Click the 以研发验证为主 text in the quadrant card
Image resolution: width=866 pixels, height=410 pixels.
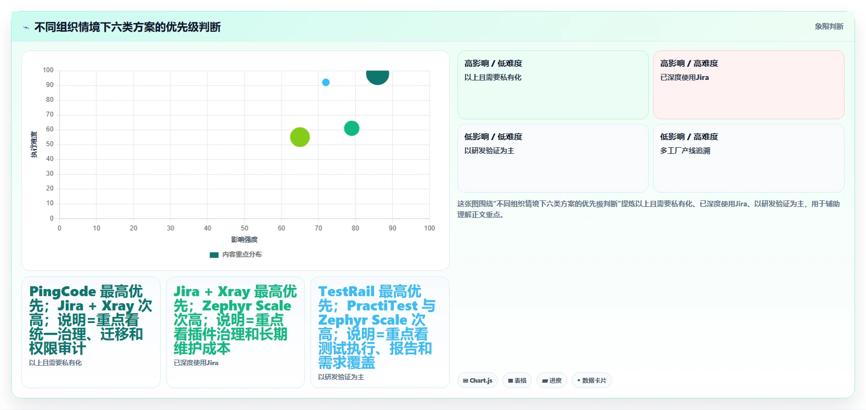tap(489, 151)
